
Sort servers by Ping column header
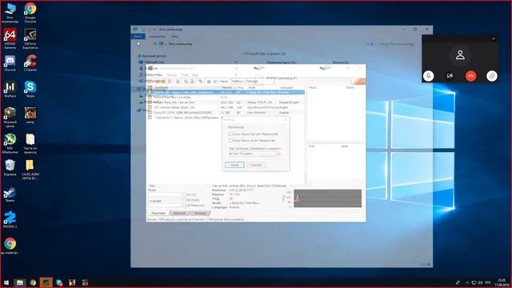tap(241, 87)
